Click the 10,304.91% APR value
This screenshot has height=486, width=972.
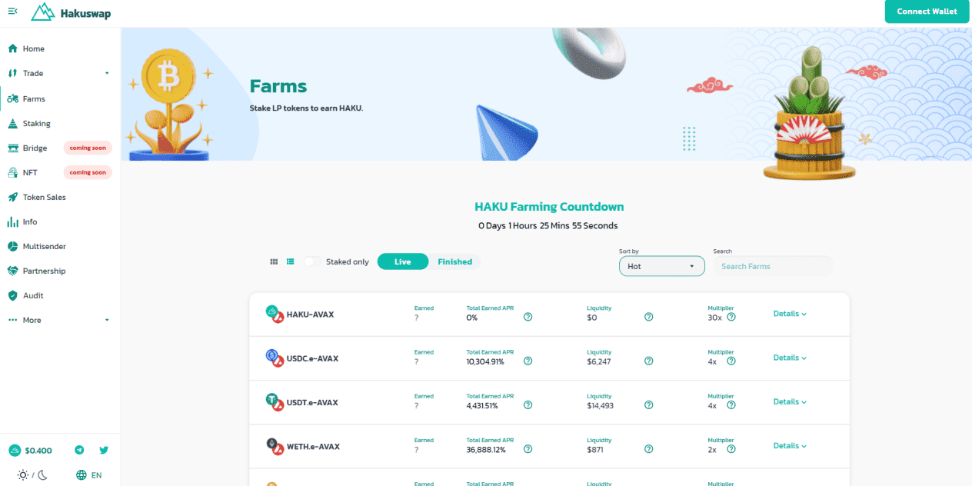pos(485,361)
